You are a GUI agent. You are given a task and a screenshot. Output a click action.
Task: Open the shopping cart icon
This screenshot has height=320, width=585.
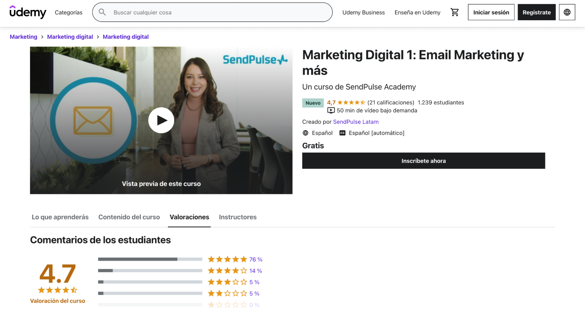click(x=454, y=12)
